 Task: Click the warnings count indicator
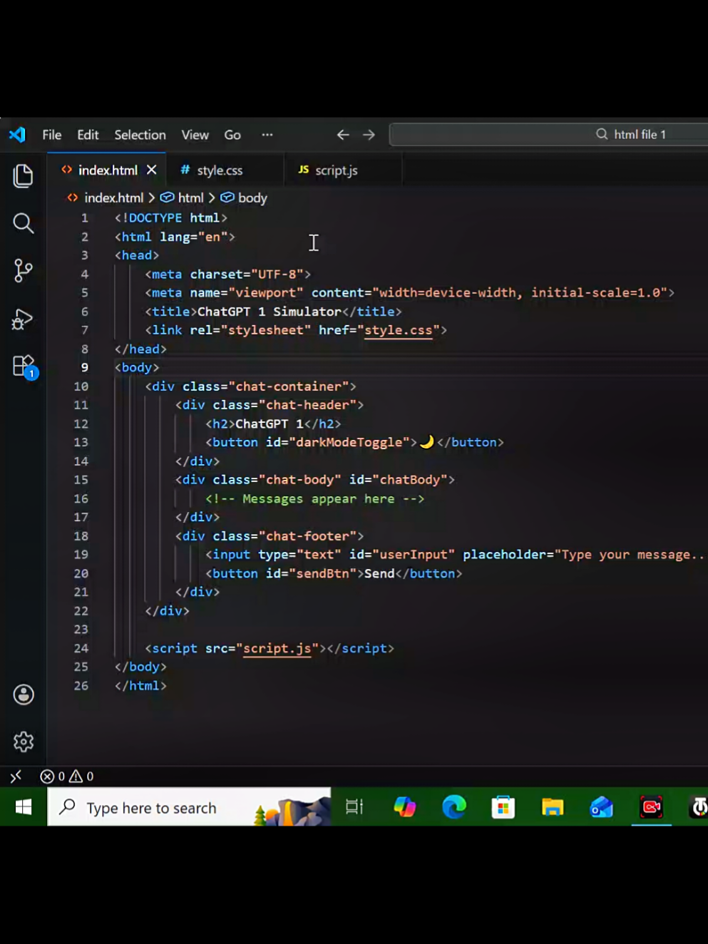(x=81, y=776)
